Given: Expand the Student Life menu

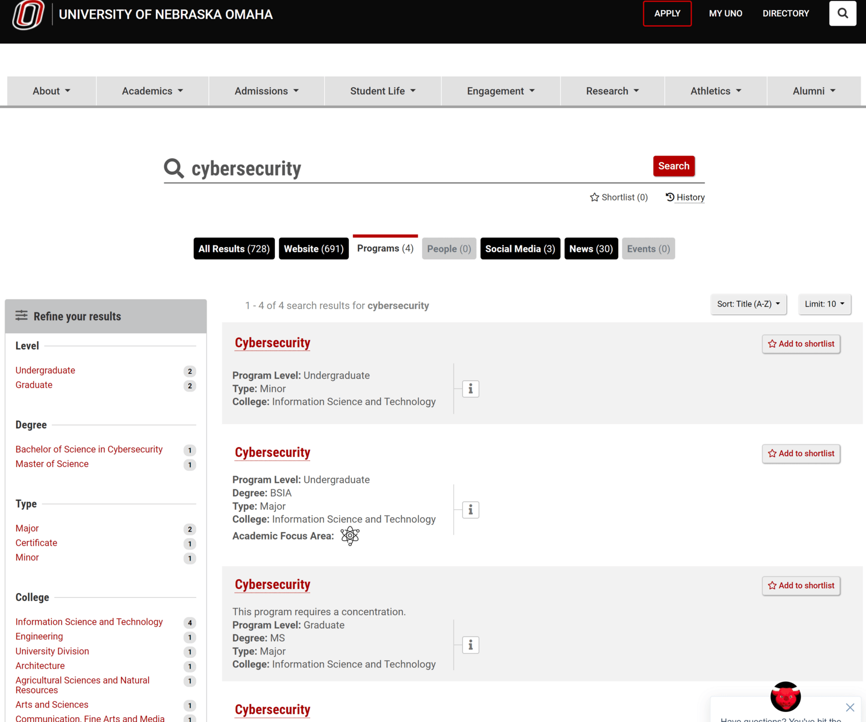Looking at the screenshot, I should click(383, 91).
